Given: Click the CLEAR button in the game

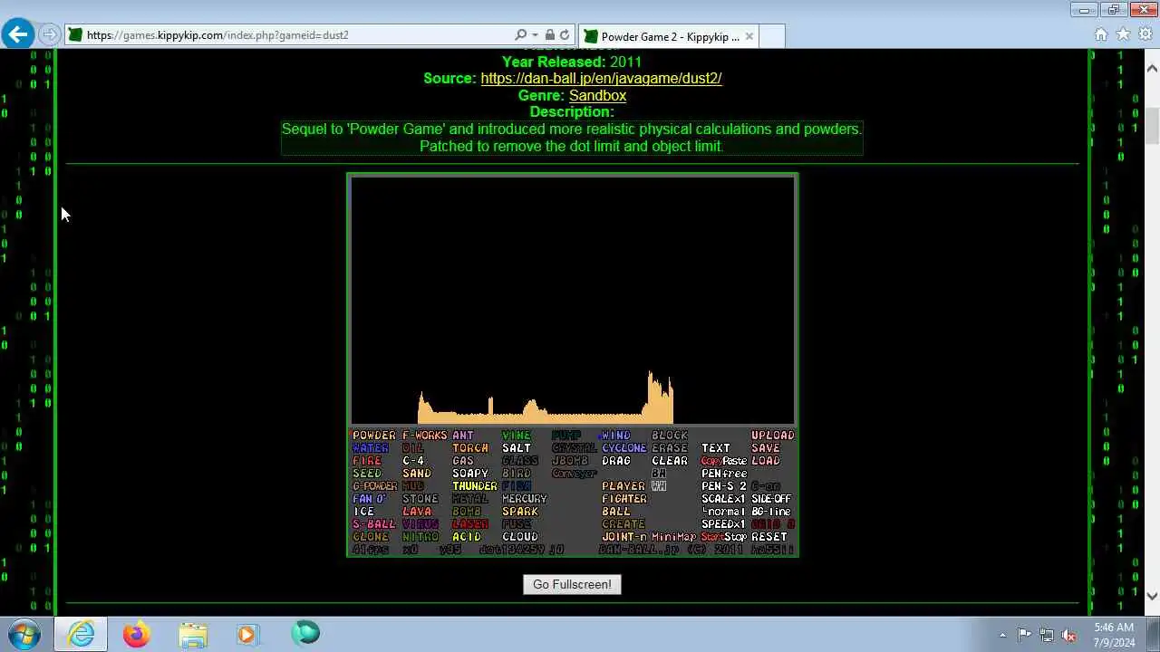Looking at the screenshot, I should pyautogui.click(x=670, y=461).
